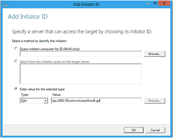The image size is (173, 138).
Task: Click the arrow on the Type combo box
Action: 45,101
